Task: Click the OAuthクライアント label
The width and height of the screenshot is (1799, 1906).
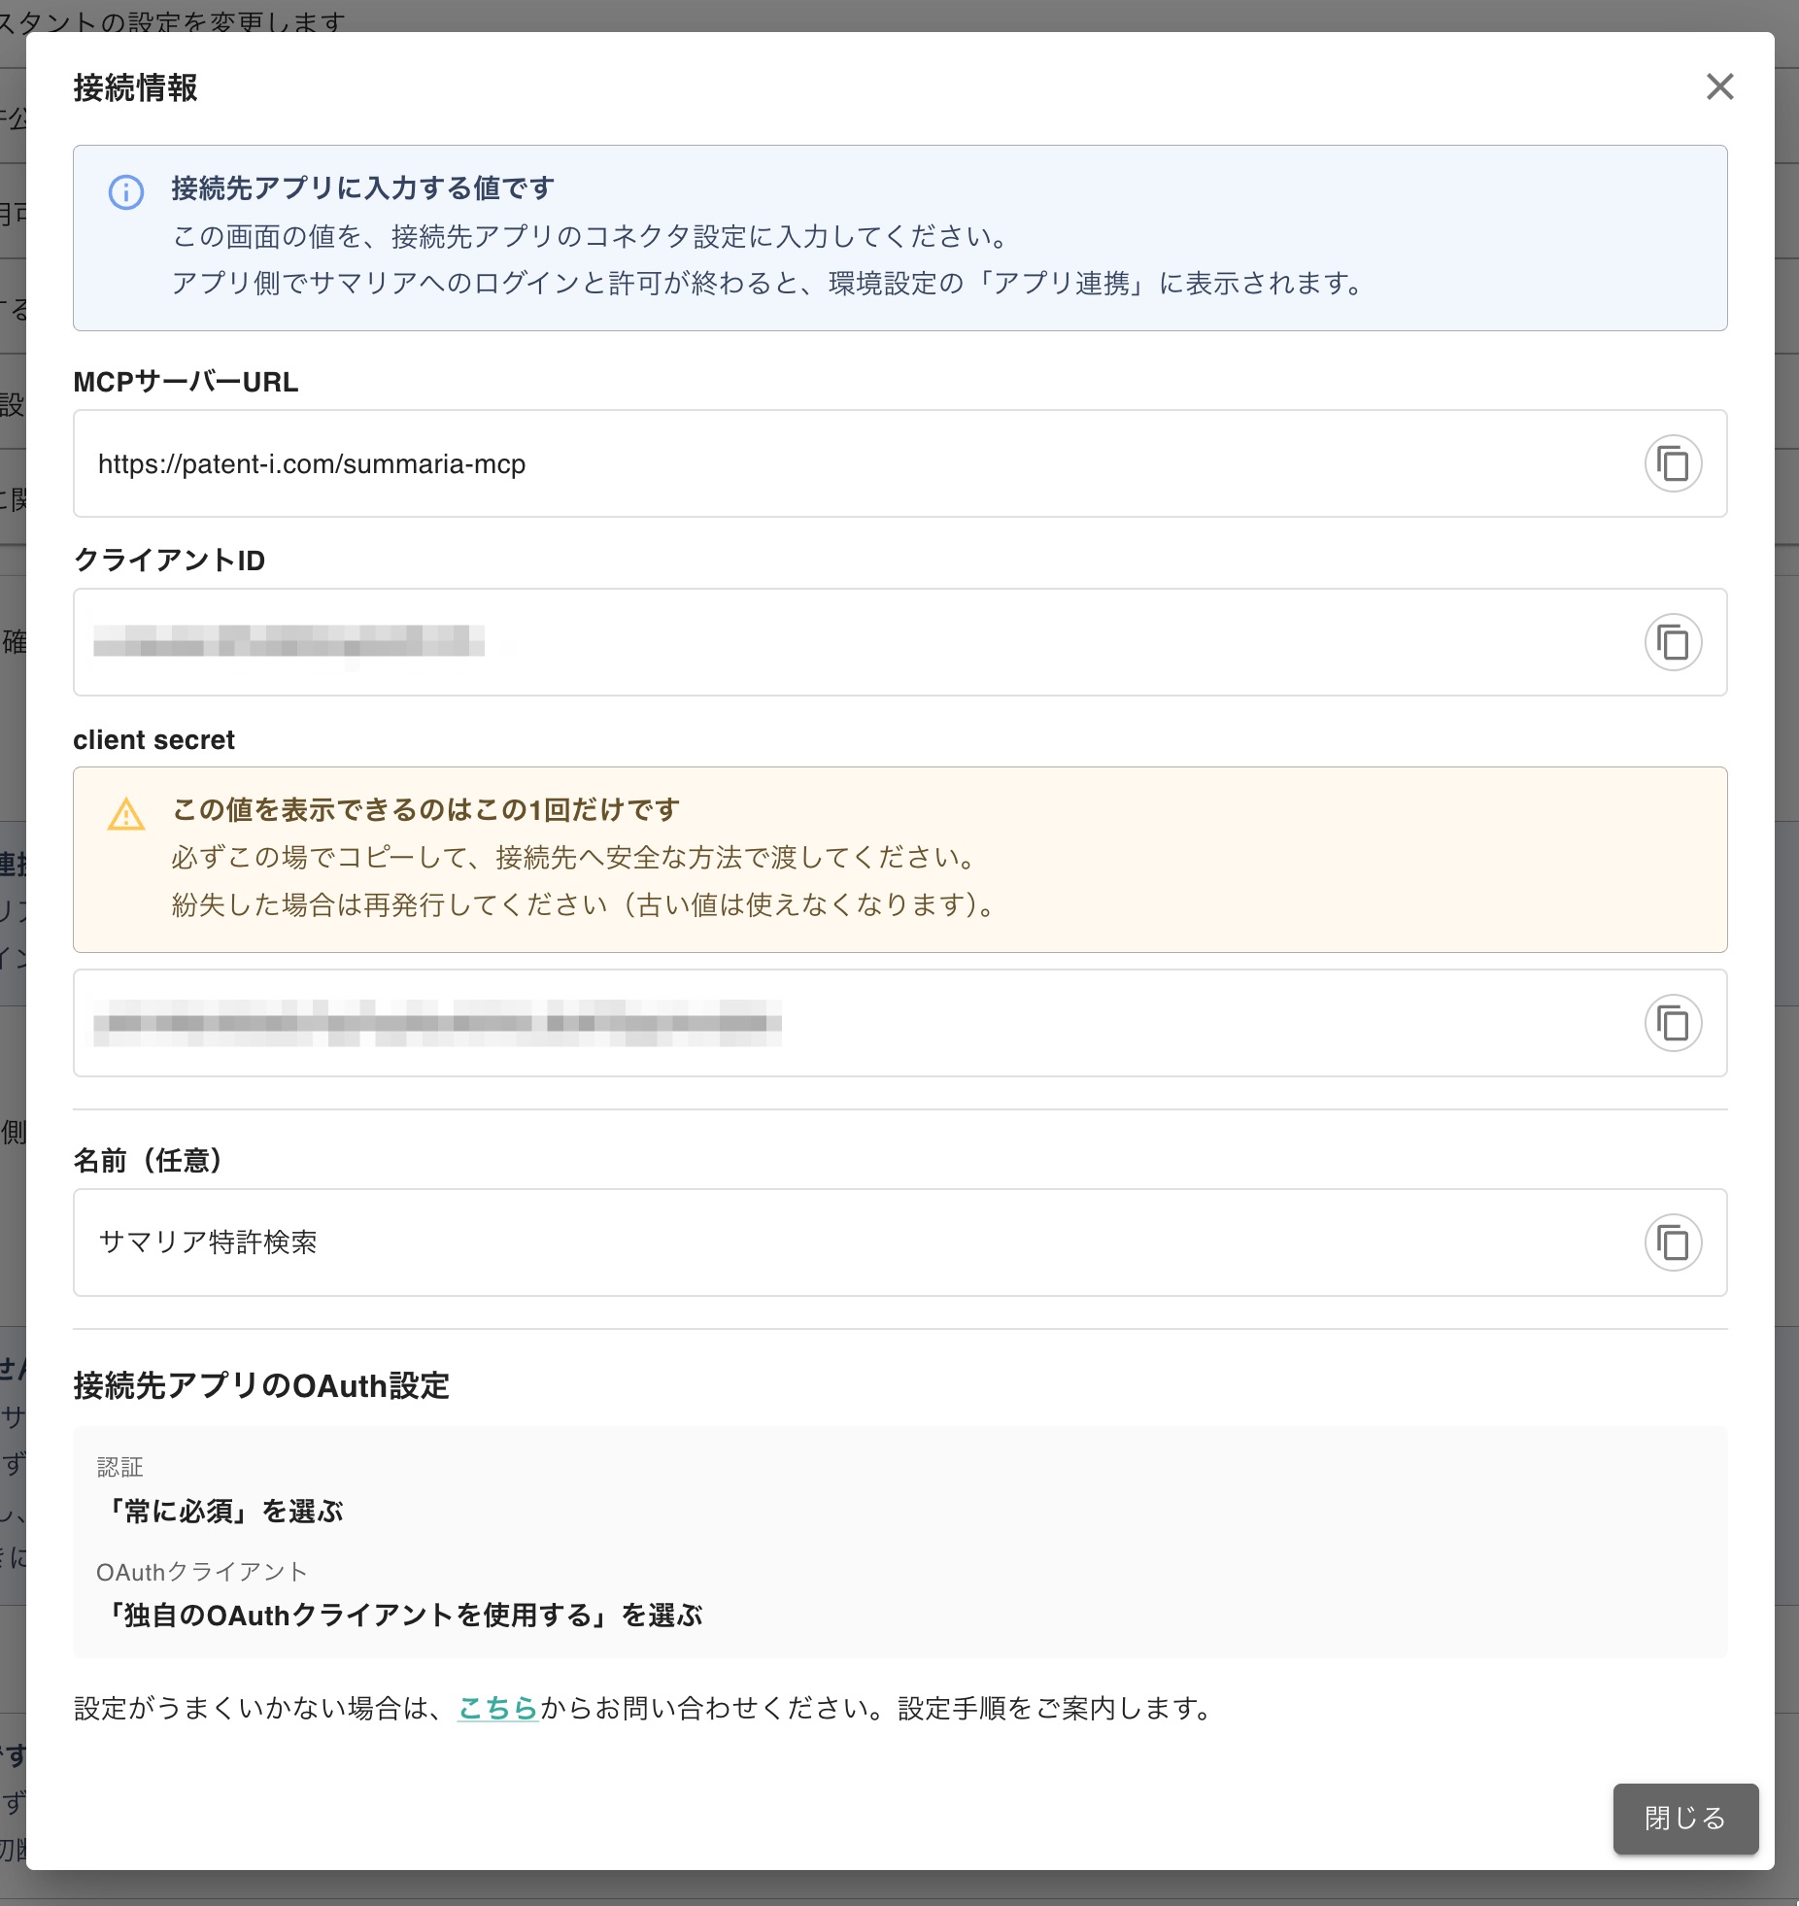Action: (202, 1572)
